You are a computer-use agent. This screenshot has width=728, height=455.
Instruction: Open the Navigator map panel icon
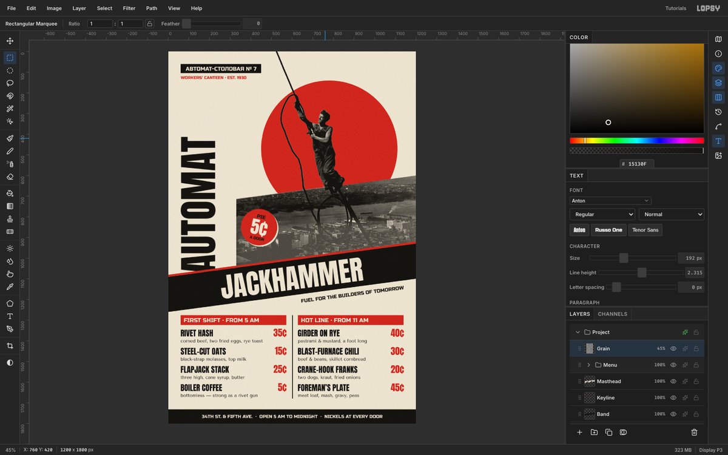[718, 39]
